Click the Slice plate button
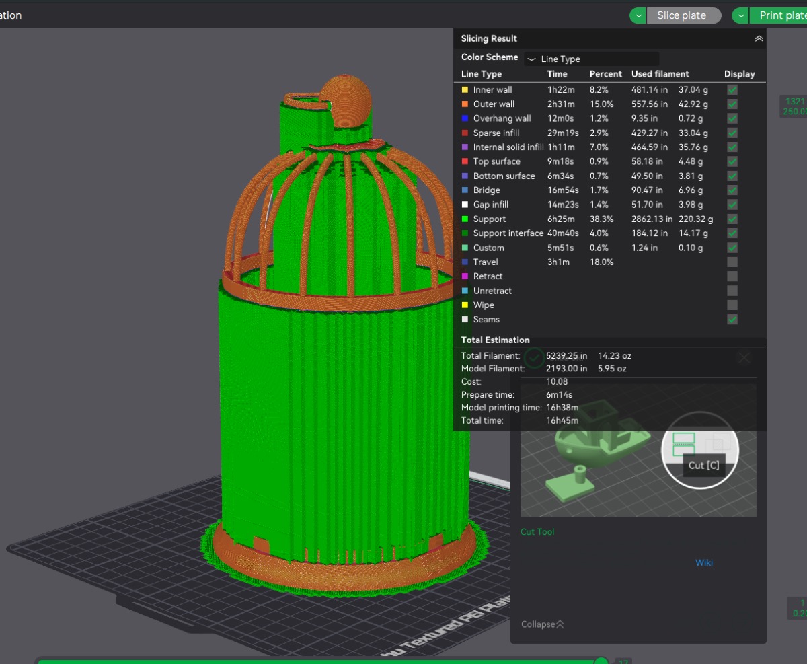Image resolution: width=807 pixels, height=664 pixels. pyautogui.click(x=684, y=15)
